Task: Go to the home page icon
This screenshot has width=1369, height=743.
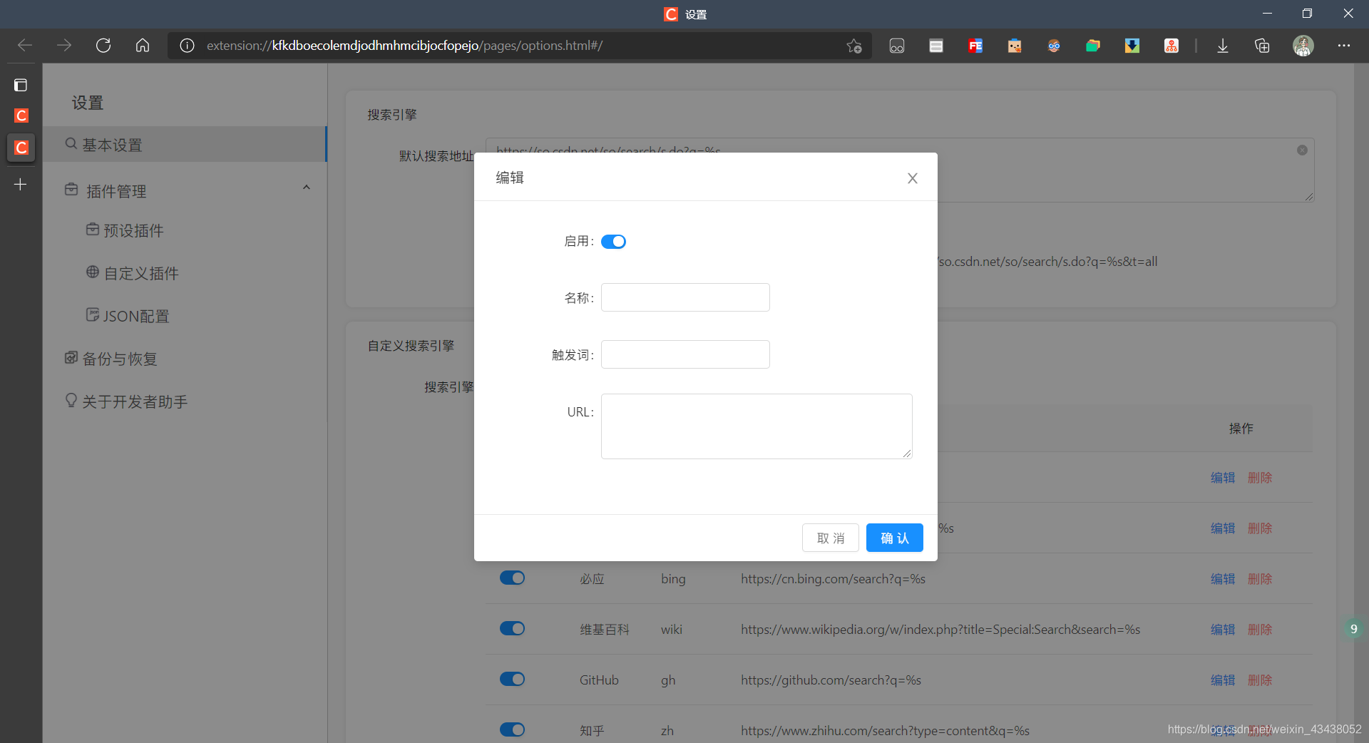Action: [143, 46]
